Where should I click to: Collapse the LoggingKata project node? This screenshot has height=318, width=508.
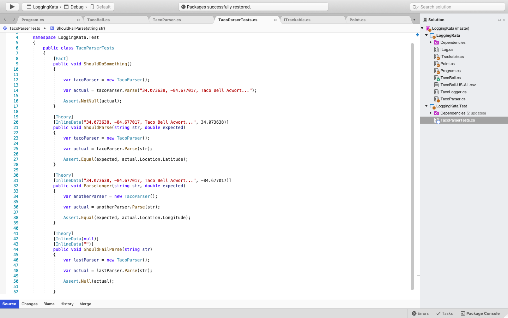point(426,35)
